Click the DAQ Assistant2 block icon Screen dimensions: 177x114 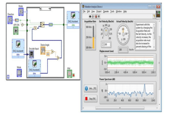coord(34,64)
